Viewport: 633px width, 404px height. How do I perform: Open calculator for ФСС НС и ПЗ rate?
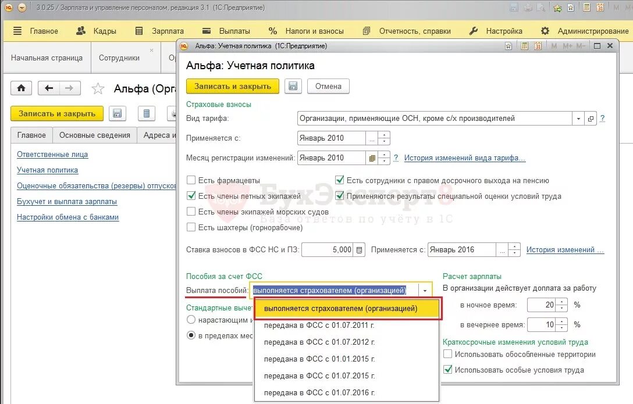tap(360, 250)
